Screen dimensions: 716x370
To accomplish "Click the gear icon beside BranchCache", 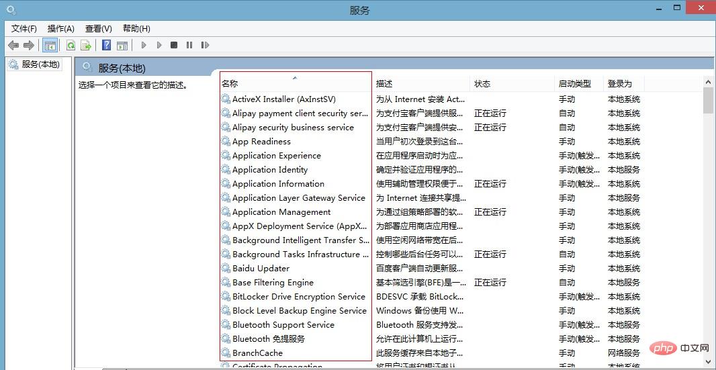I will [226, 353].
